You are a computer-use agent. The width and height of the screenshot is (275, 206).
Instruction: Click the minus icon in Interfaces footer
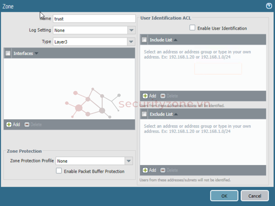coord(27,125)
